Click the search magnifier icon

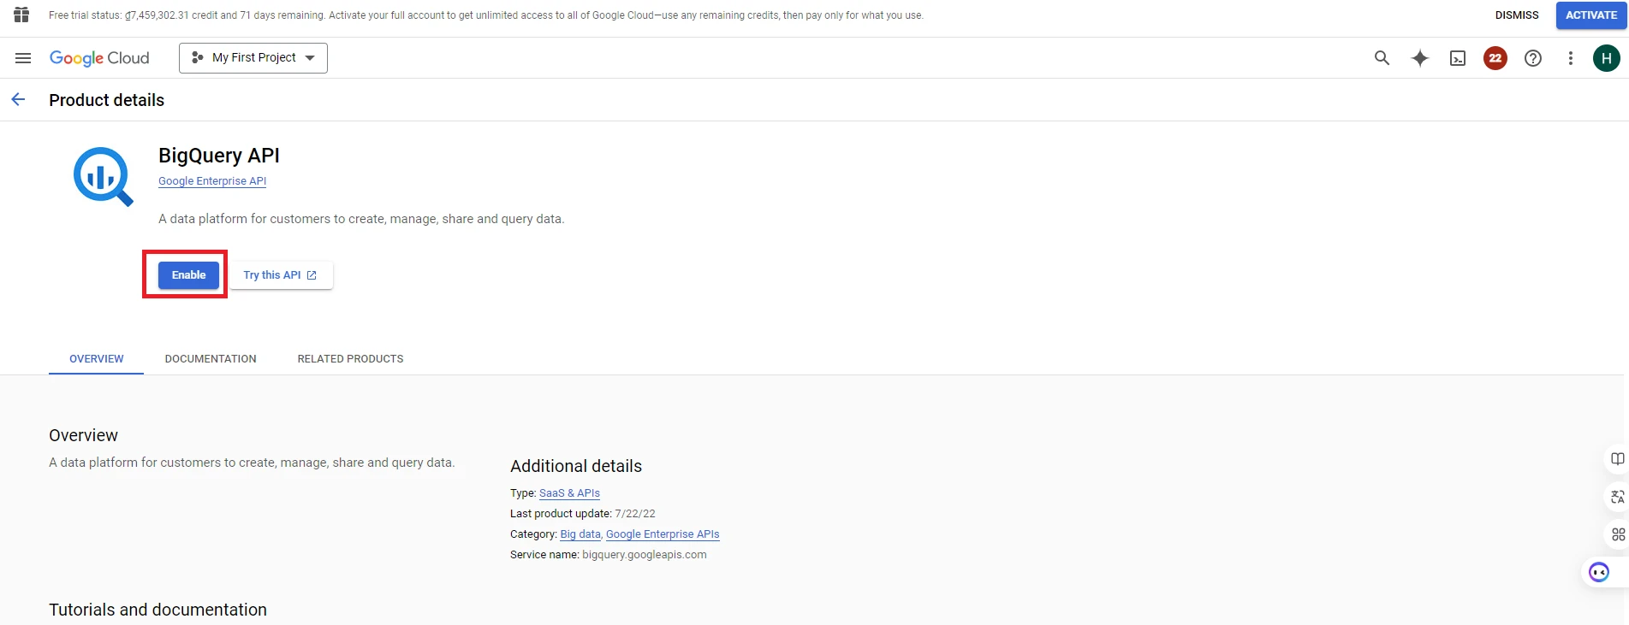coord(1382,58)
